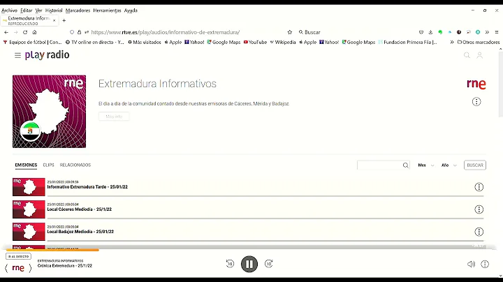Viewport: 503px width, 282px height.
Task: Open the Herramientas menu
Action: (x=107, y=10)
